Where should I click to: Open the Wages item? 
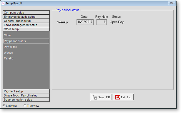click(8, 53)
